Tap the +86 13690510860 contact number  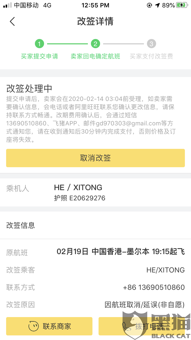[x=154, y=287]
